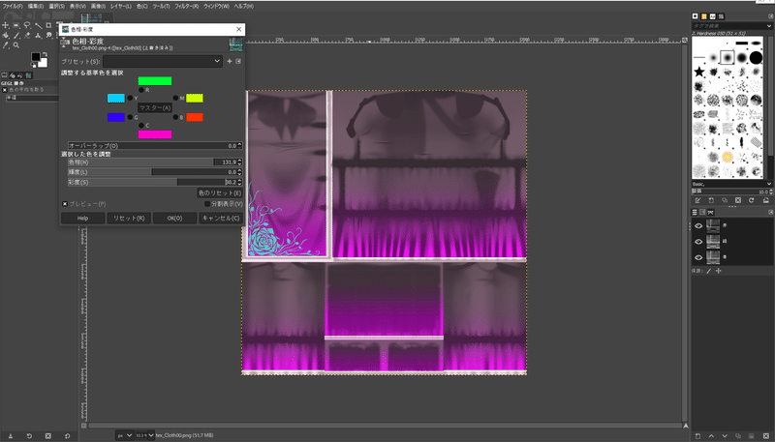
Task: Increment the 色相(H) value stepper
Action: [239, 161]
